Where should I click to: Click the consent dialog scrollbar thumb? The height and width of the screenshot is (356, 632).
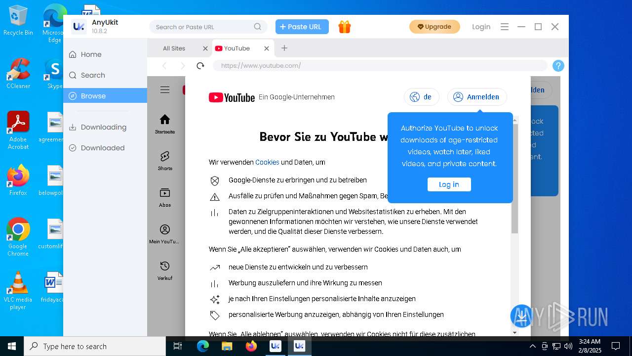(x=514, y=178)
